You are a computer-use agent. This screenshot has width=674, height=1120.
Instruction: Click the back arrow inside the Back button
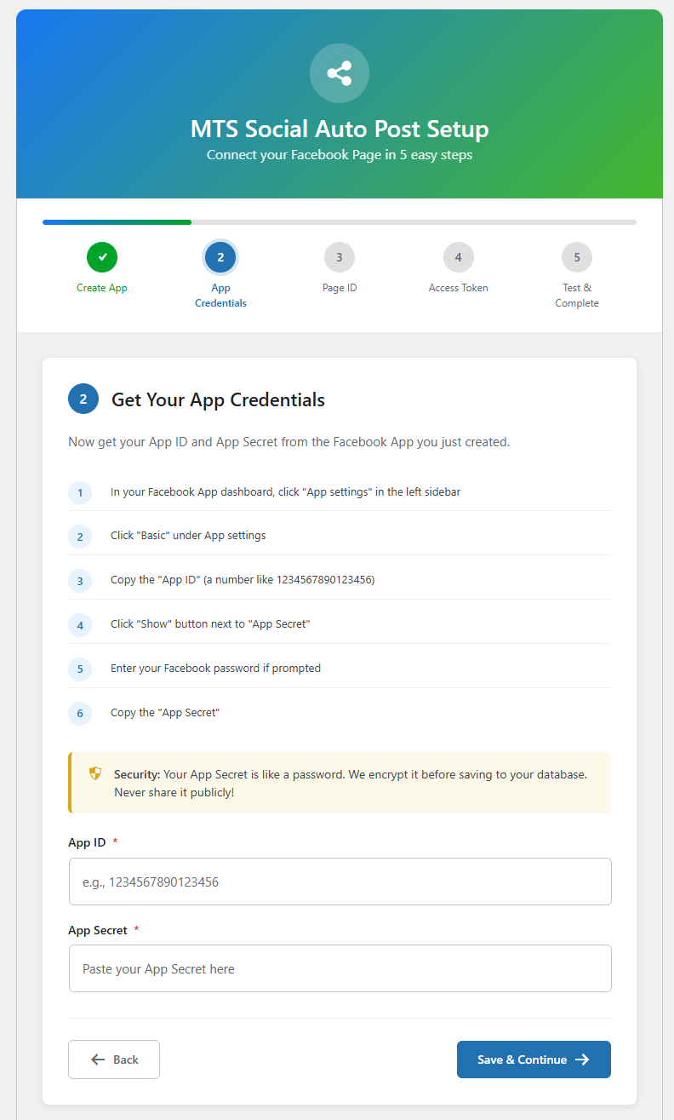(98, 1059)
